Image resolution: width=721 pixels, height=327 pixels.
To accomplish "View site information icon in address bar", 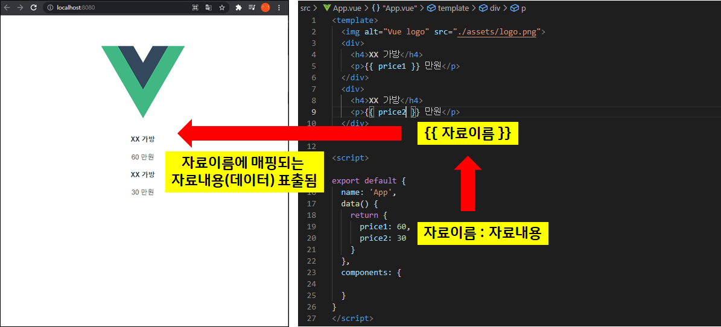I will tap(51, 8).
